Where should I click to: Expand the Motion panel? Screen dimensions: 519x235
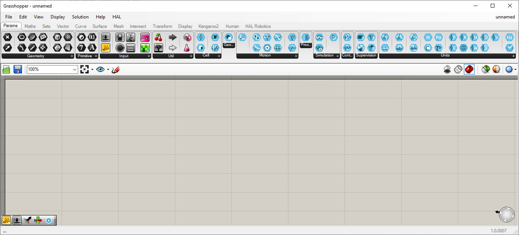[296, 56]
